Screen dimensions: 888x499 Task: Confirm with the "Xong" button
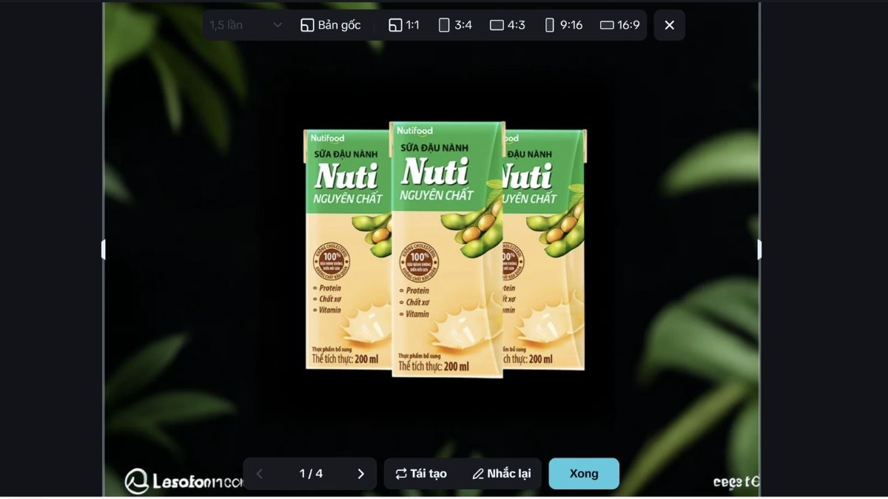(584, 474)
